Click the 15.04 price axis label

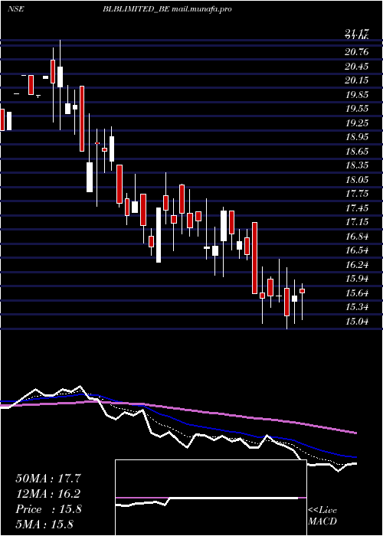[x=357, y=322]
